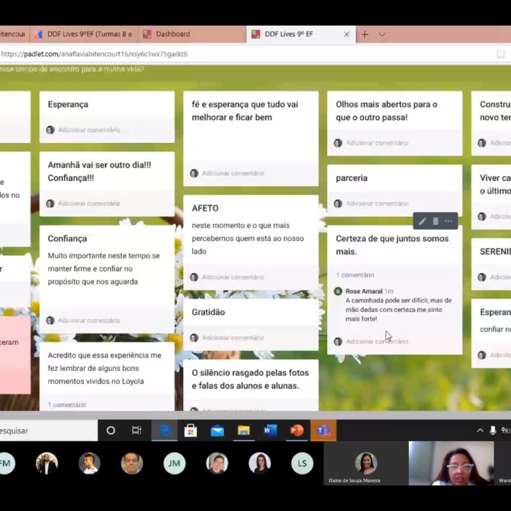Click the "1 comentário" link on Certeza post
Screen dimensions: 511x511
pos(355,275)
